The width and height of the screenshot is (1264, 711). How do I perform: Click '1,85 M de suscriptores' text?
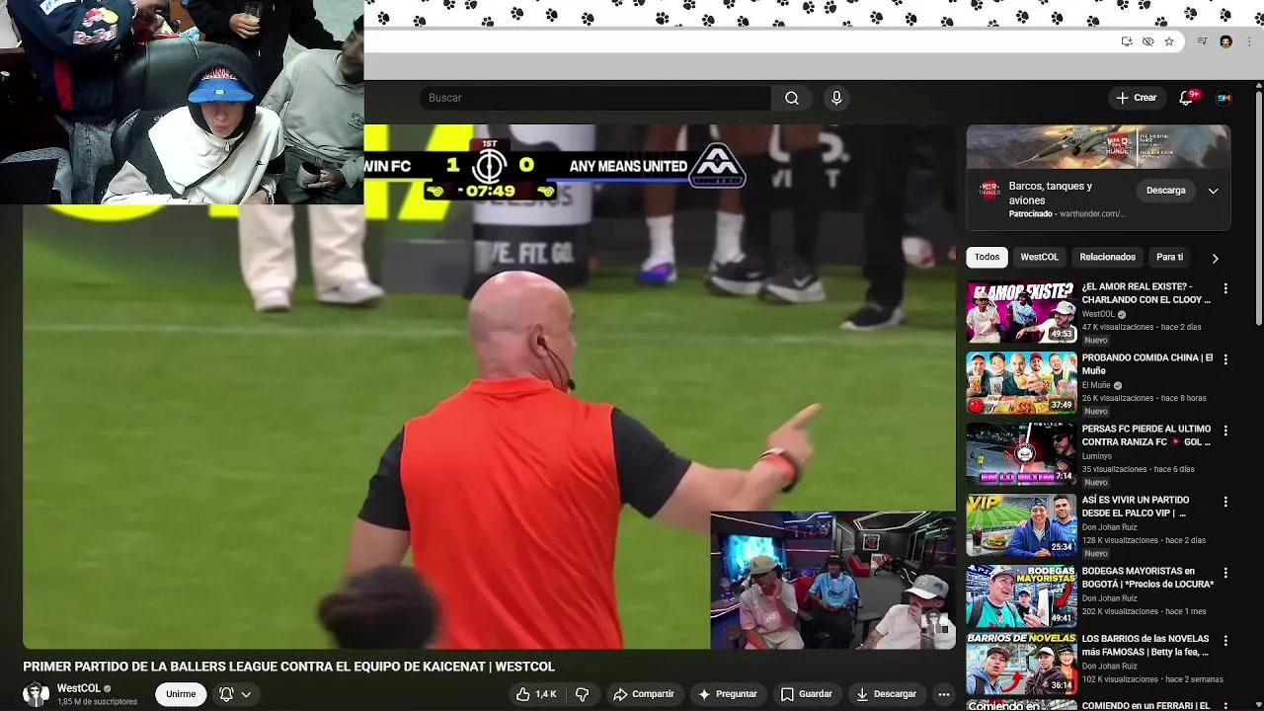pos(97,702)
